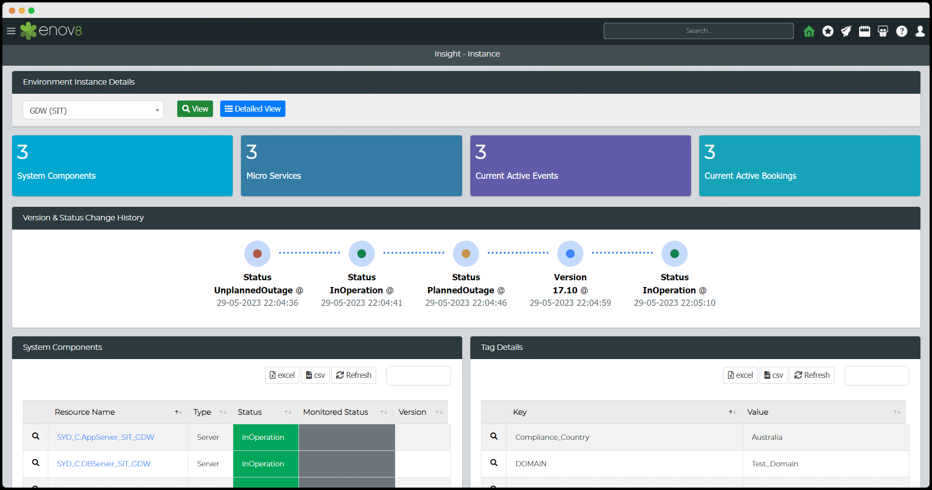Click the paper plane icon in header
The width and height of the screenshot is (932, 490).
click(x=846, y=31)
